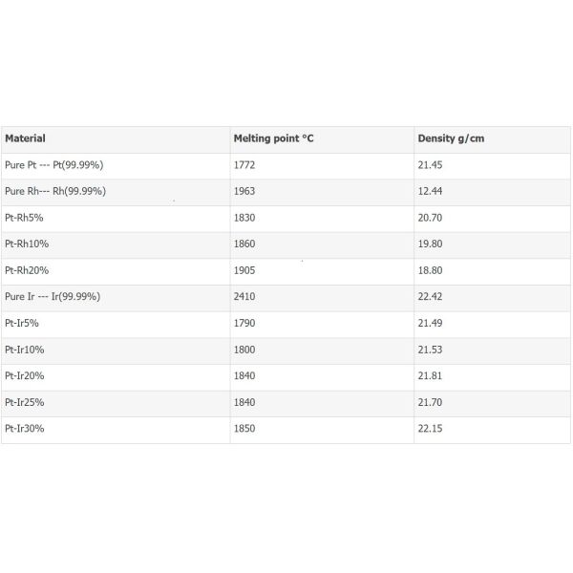Screen dimensions: 573x573
Task: Click the Melting point °C header
Action: click(x=274, y=139)
